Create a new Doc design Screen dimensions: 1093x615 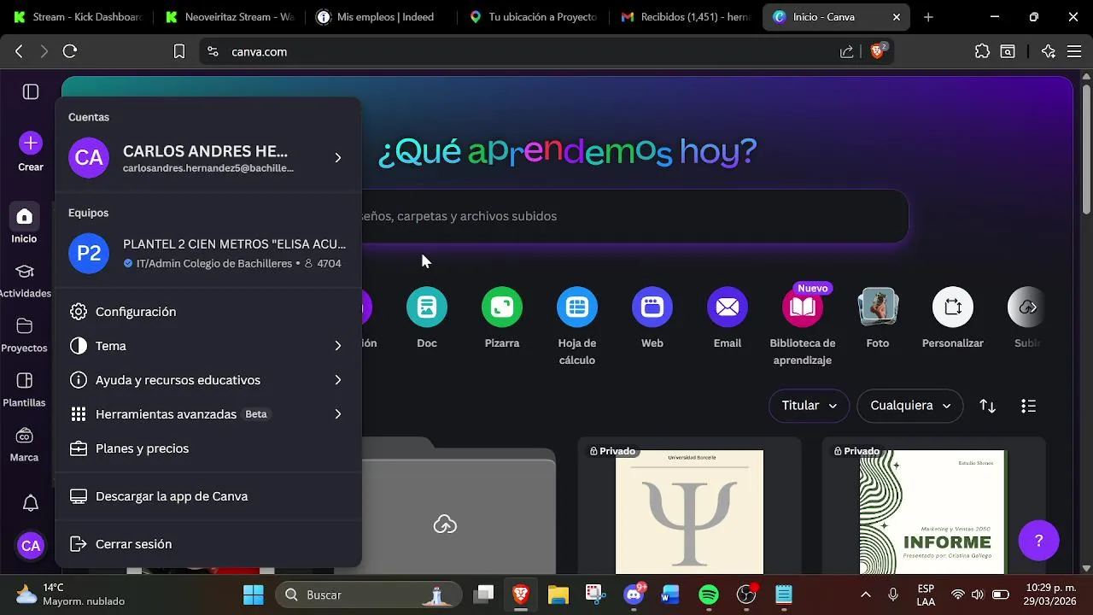pos(427,307)
